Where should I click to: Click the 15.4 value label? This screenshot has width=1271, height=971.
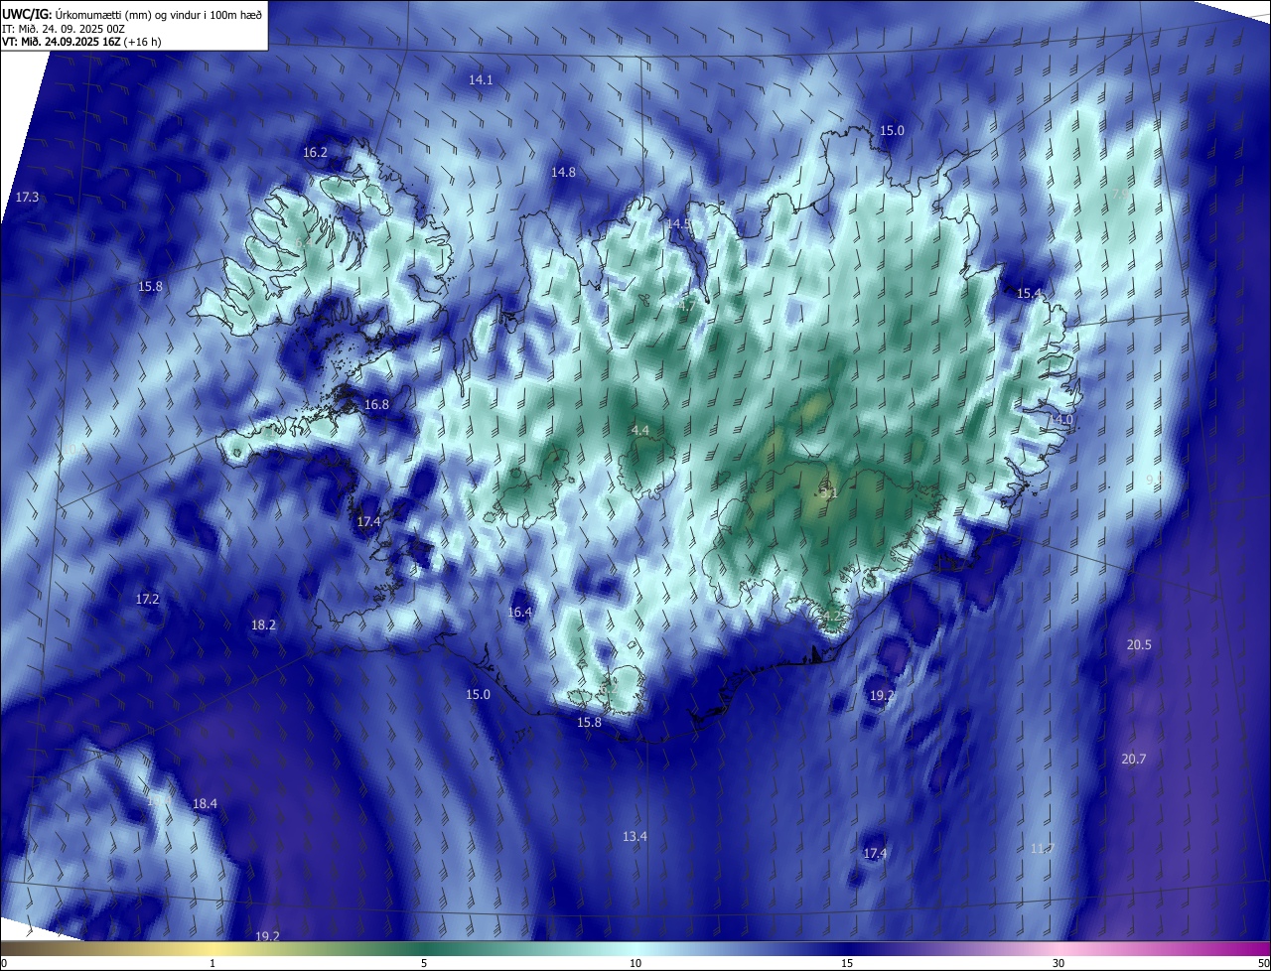[x=1030, y=294]
